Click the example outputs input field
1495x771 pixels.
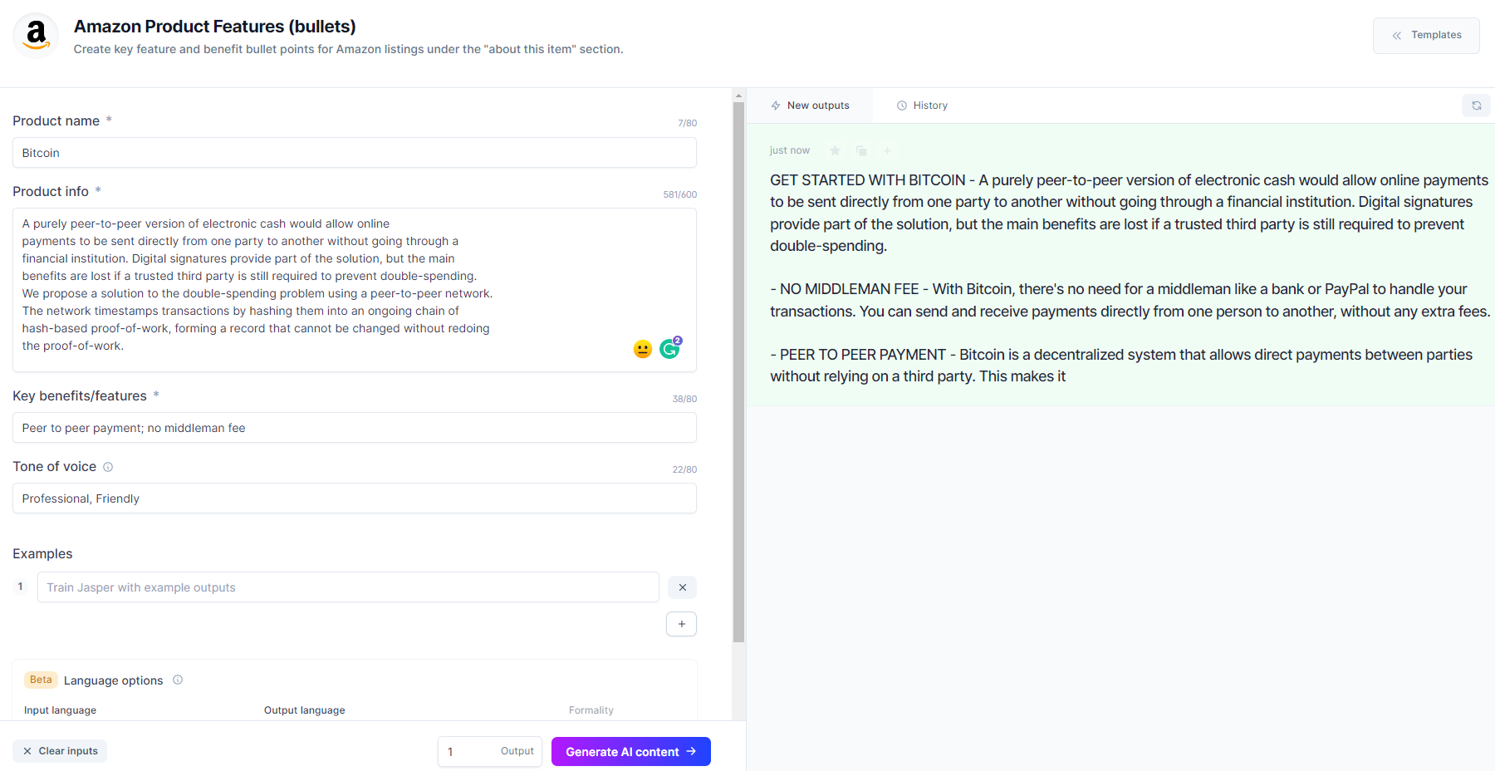pos(348,587)
